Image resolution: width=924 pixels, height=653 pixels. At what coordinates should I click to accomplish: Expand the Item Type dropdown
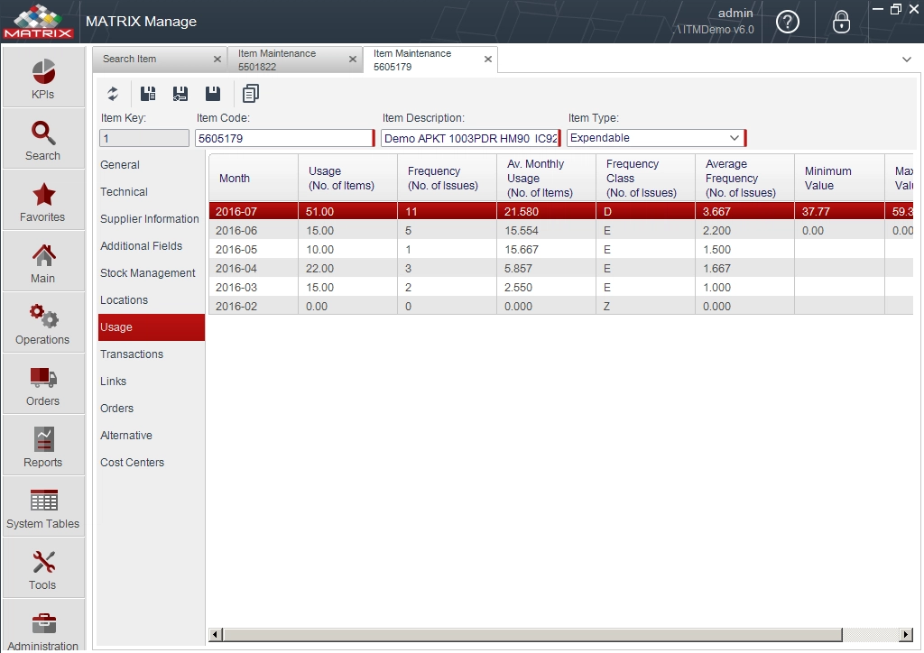(x=735, y=138)
